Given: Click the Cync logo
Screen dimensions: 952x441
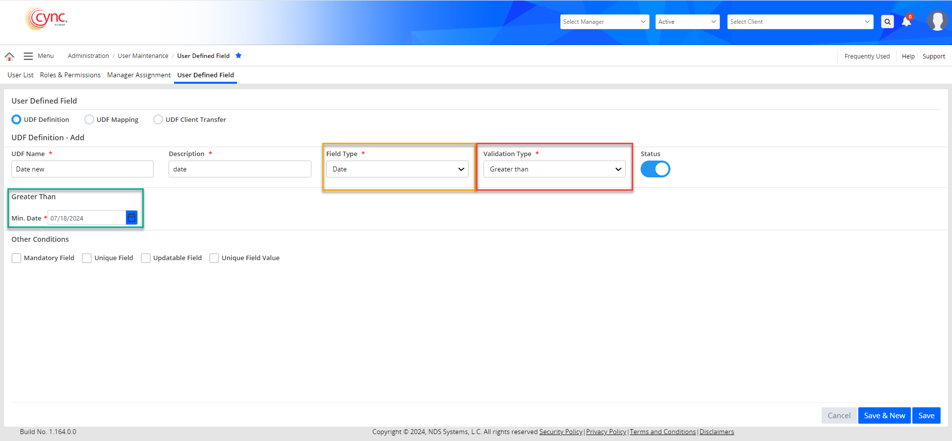Looking at the screenshot, I should coord(47,19).
